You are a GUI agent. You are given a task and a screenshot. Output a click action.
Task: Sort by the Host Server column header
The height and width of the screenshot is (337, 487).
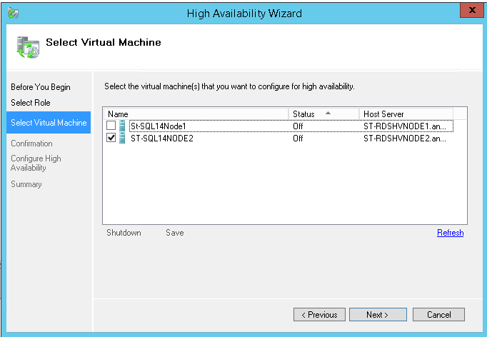[x=406, y=114]
